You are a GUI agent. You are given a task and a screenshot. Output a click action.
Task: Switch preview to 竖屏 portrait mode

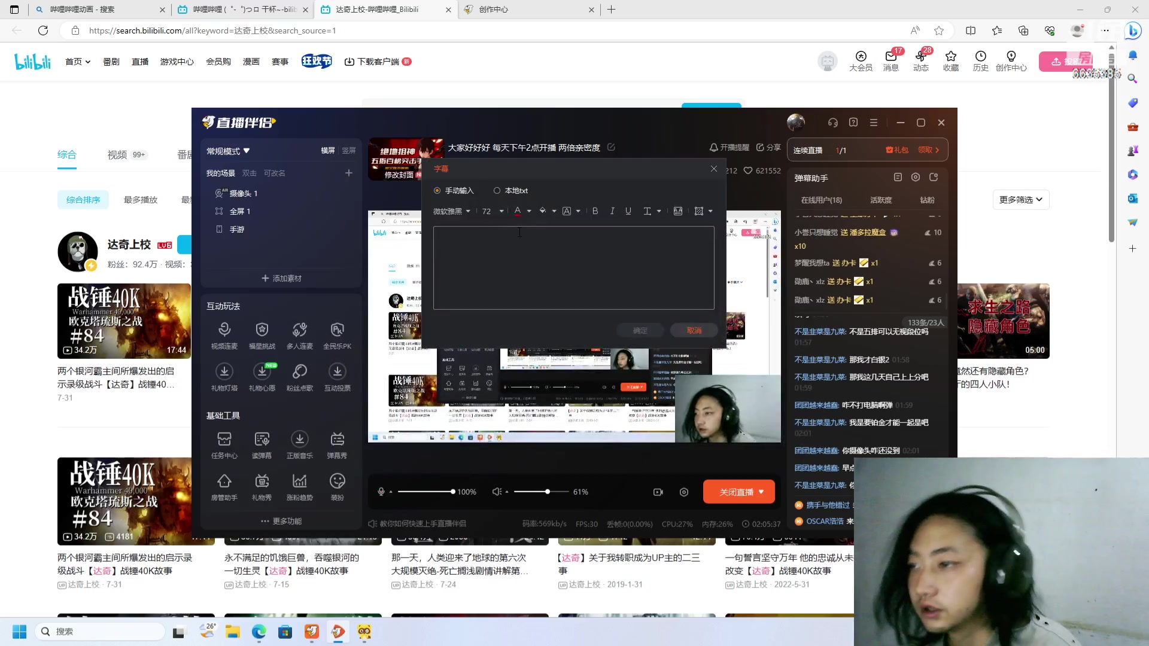coord(349,151)
